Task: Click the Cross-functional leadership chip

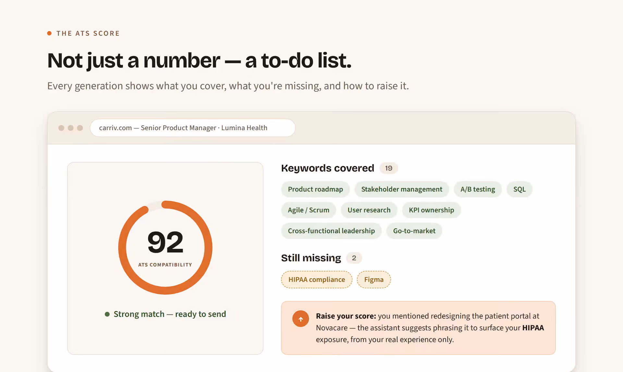Action: (331, 231)
